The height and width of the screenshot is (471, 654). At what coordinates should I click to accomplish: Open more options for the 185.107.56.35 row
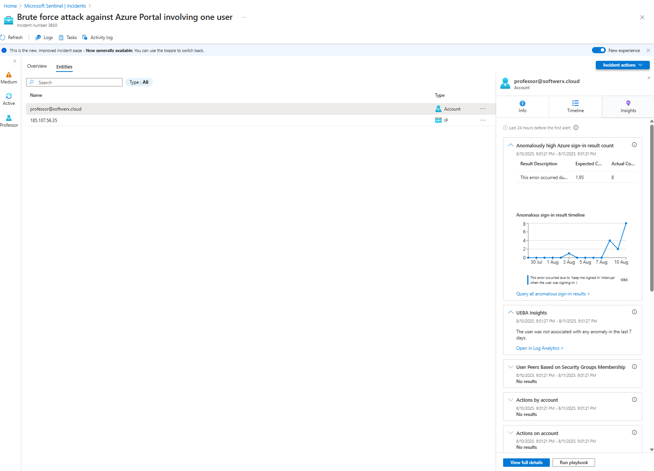coord(483,121)
